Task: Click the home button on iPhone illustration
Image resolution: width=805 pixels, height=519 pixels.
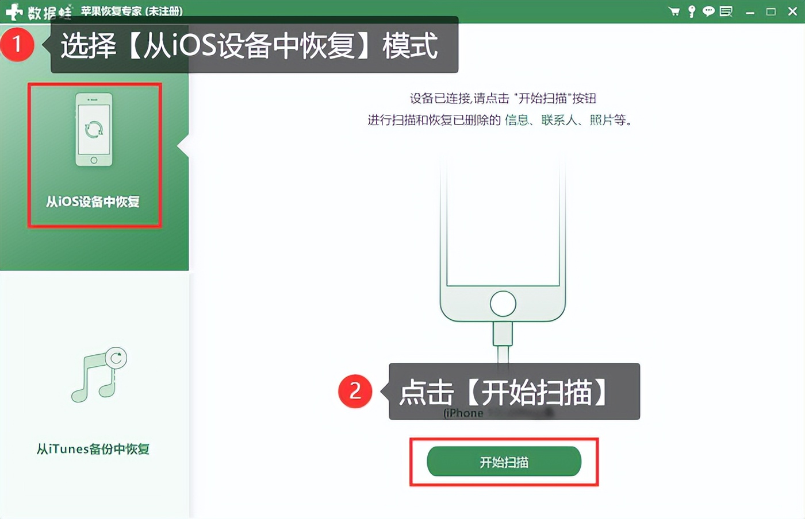Action: [503, 303]
